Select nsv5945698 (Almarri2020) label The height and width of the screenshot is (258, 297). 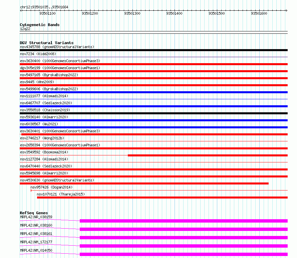[x=44, y=173]
